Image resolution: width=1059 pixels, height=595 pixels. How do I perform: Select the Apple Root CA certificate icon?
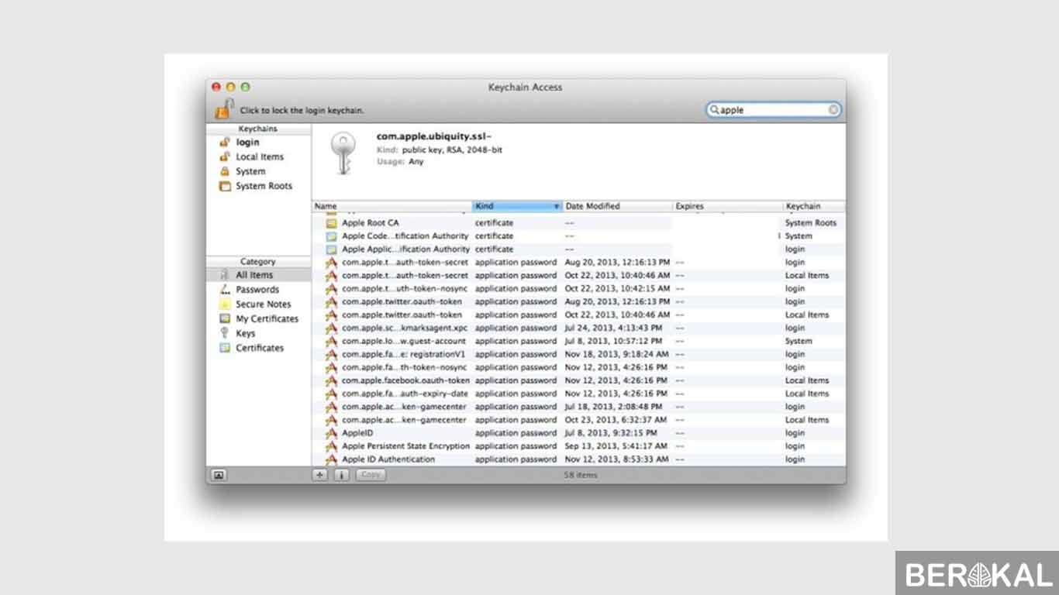[332, 223]
